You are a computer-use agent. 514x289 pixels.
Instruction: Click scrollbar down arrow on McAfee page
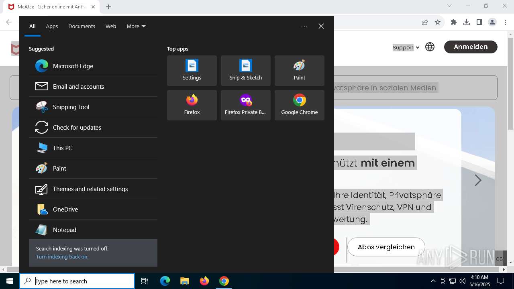(x=511, y=262)
